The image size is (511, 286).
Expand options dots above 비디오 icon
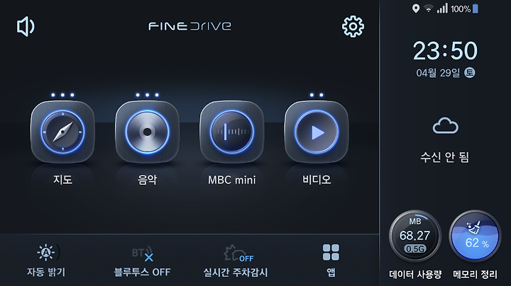pyautogui.click(x=317, y=95)
